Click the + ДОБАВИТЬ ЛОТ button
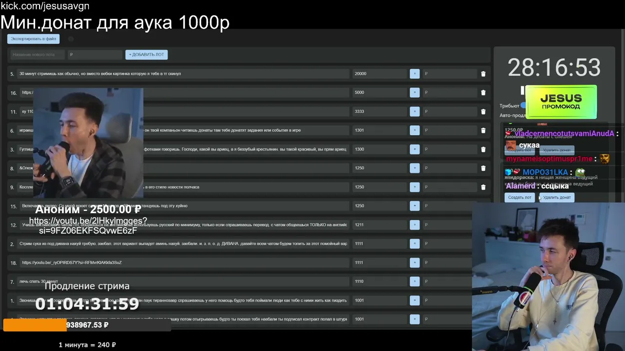This screenshot has height=351, width=625. click(x=146, y=55)
